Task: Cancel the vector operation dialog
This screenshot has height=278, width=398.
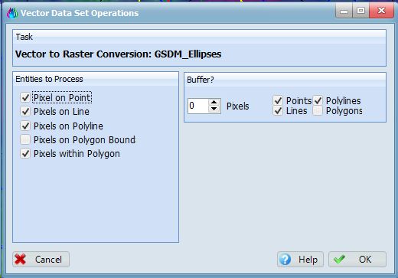Action: pyautogui.click(x=41, y=260)
